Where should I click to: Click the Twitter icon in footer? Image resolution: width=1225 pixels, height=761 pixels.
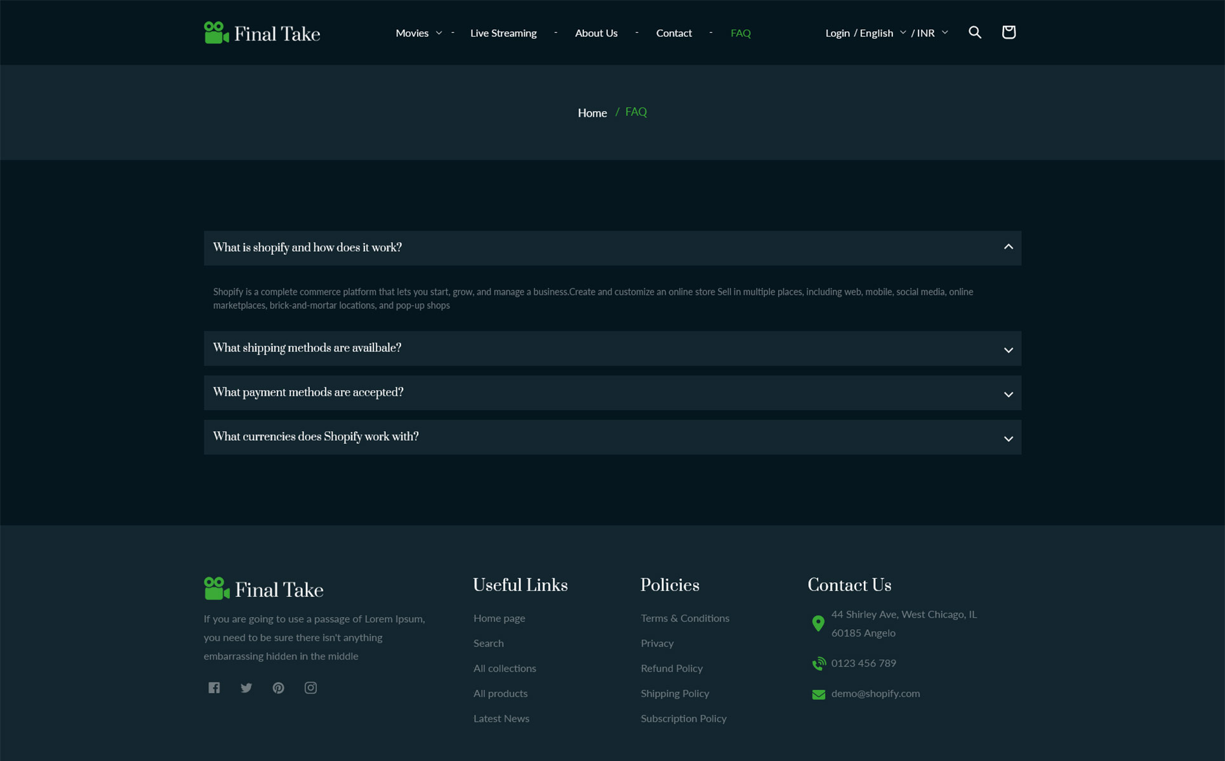tap(246, 687)
